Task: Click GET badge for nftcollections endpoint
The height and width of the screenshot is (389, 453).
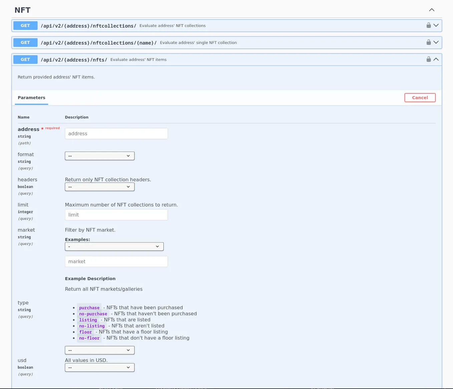Action: coord(25,26)
